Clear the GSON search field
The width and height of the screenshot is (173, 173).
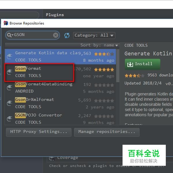tap(56, 35)
